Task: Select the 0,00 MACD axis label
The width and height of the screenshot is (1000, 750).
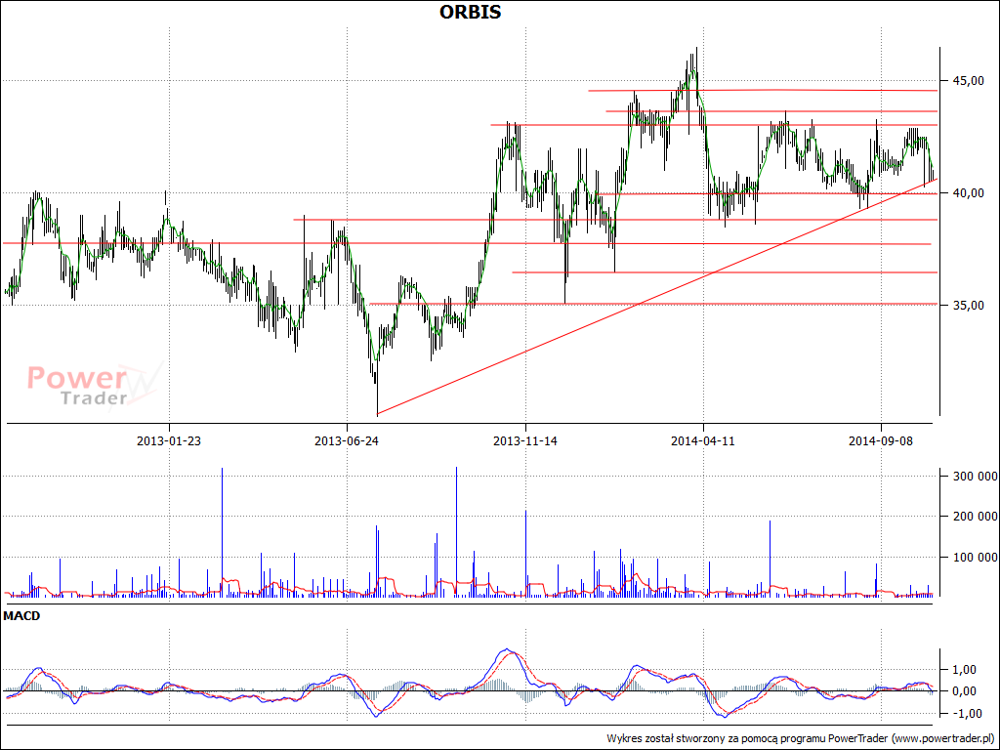Action: [964, 691]
